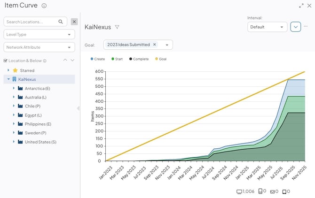Screen dimensions: 315x198
Task: Open the Goal selection dropdown arrow
Action: 167,45
